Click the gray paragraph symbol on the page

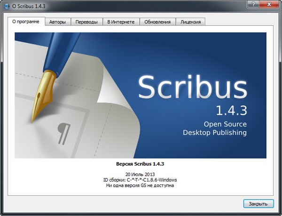pos(62,128)
